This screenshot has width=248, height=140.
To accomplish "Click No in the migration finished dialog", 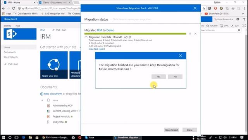I will (x=175, y=77).
